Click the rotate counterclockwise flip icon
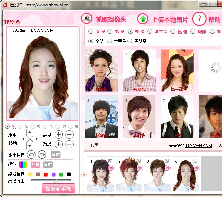Screen dimensions: 222x197 [31, 155]
